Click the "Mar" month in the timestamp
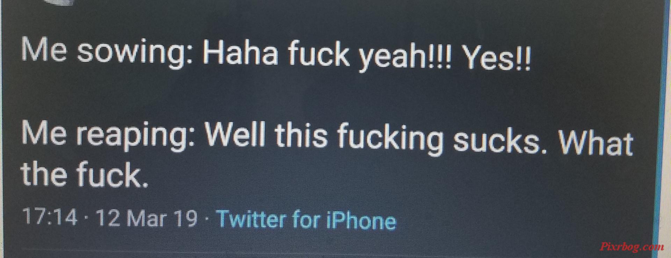671x258 pixels. pos(146,218)
